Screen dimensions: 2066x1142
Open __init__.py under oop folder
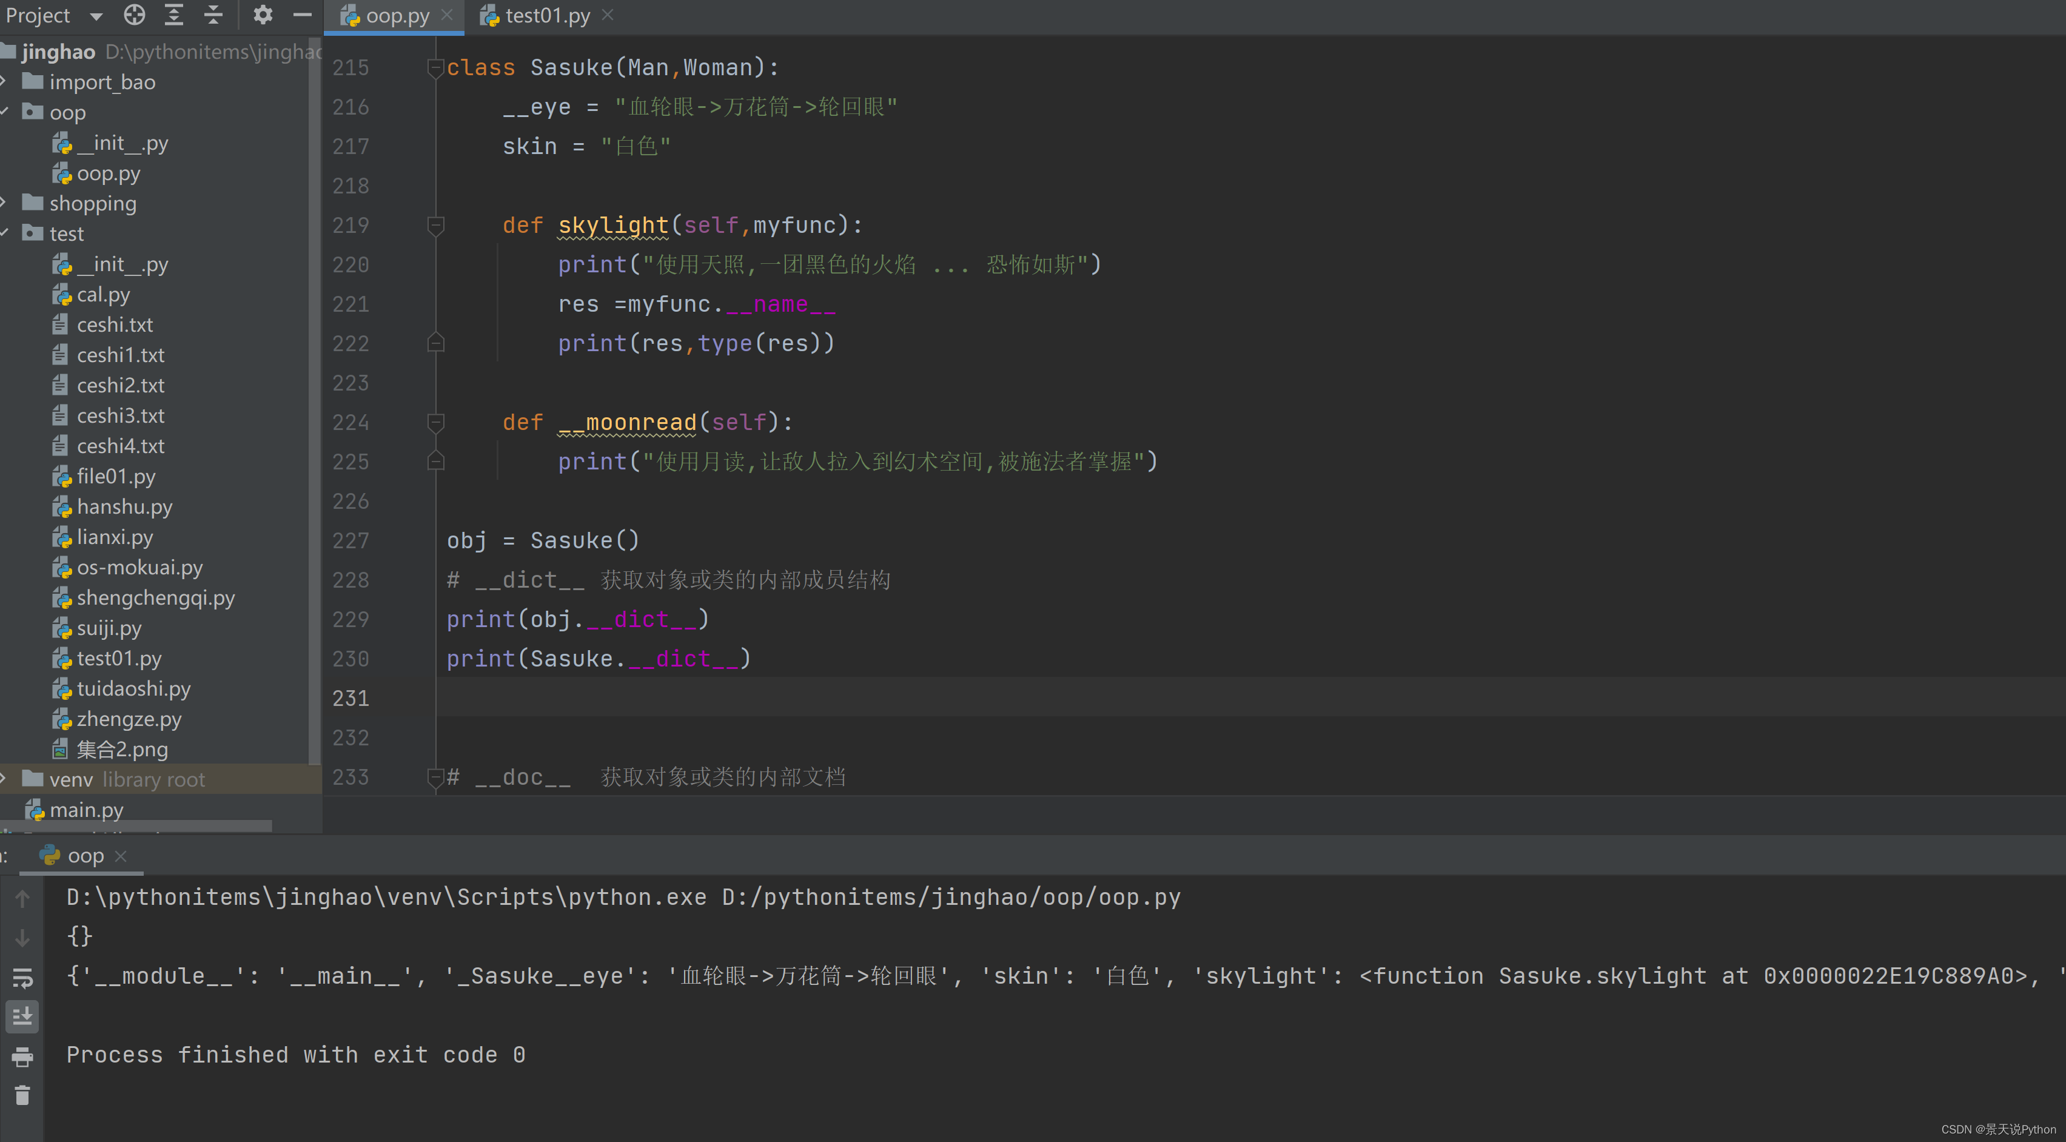tap(122, 143)
